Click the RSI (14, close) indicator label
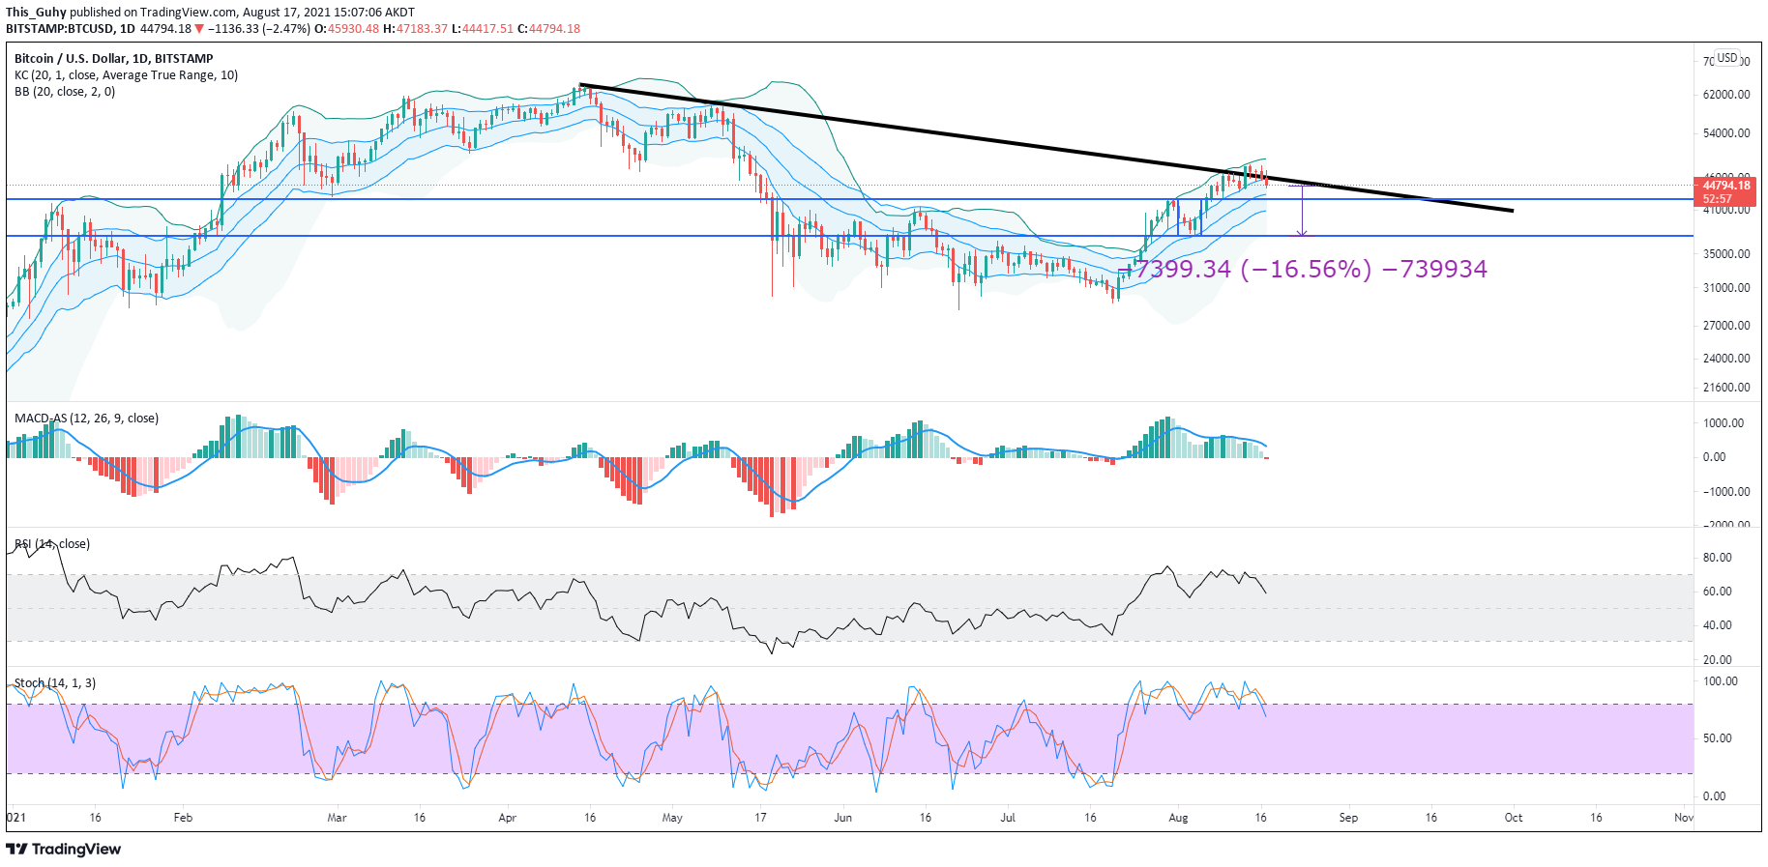Image resolution: width=1768 pixels, height=867 pixels. pos(52,544)
